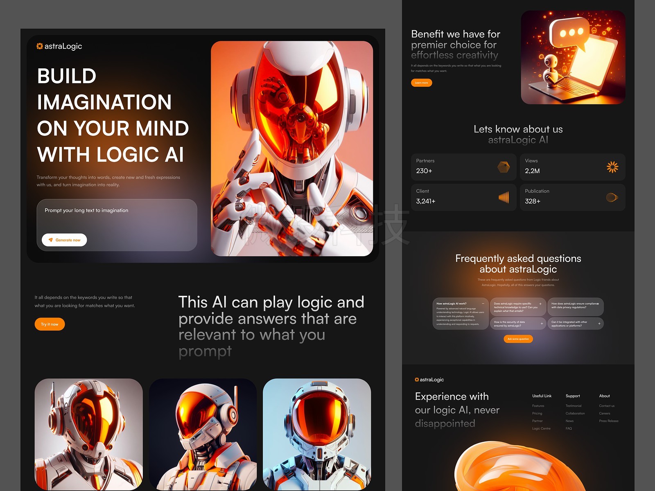Open the Contact us footer link
Viewport: 655px width, 491px height.
tap(607, 406)
